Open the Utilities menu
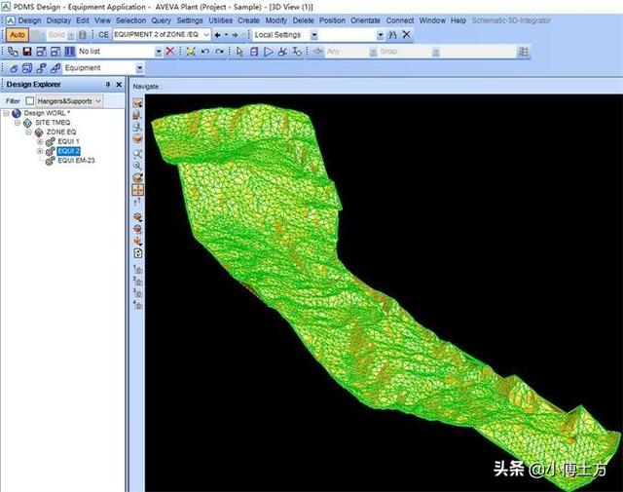Screen dimensions: 623x492 [221, 19]
